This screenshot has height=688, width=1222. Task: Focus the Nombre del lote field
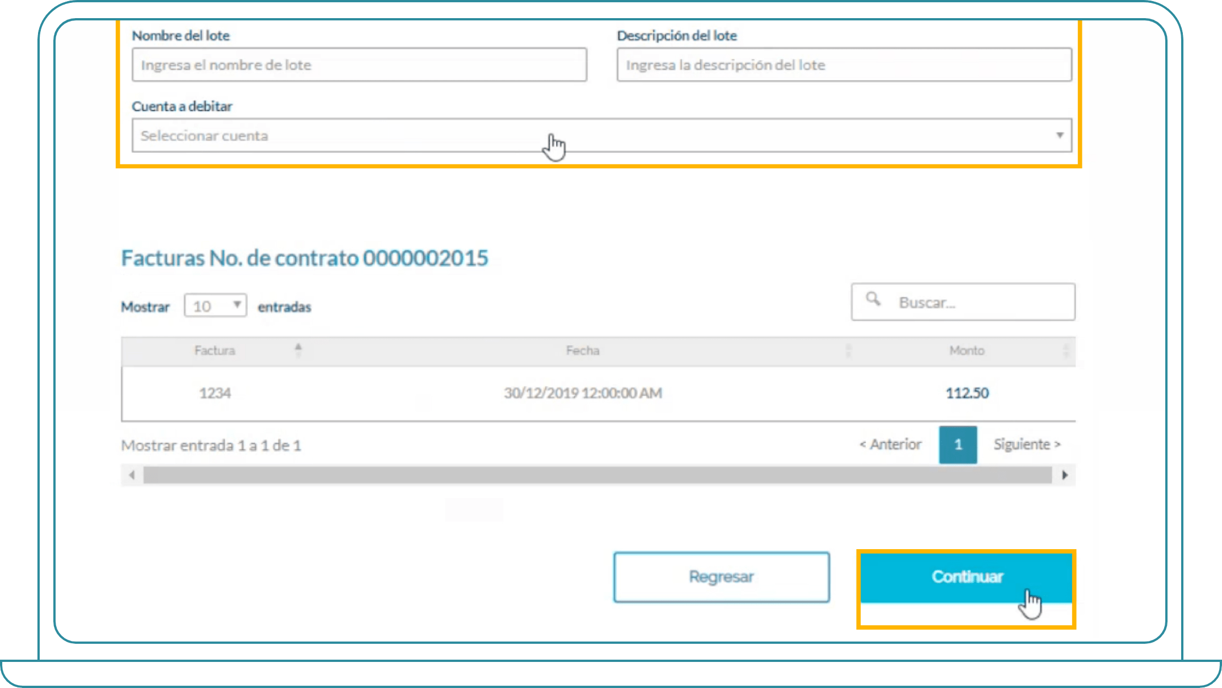[359, 65]
